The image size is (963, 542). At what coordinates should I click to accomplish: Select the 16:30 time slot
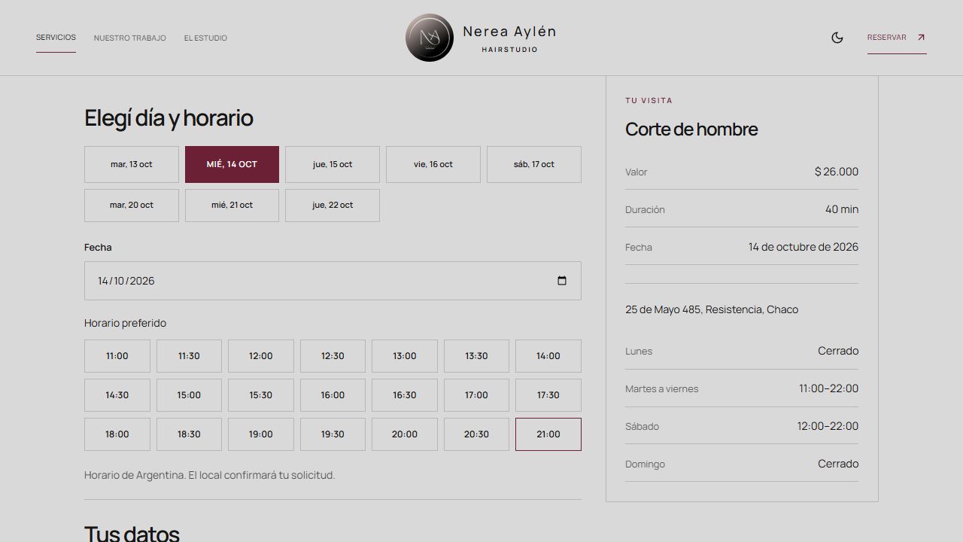pyautogui.click(x=405, y=395)
